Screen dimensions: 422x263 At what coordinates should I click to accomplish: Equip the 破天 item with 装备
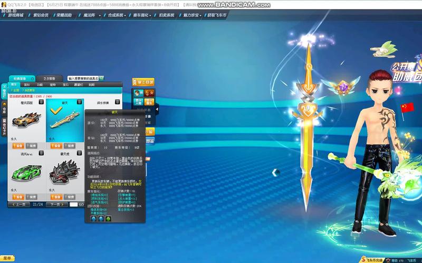click(x=56, y=146)
